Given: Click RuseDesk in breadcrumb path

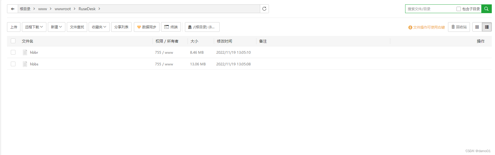Looking at the screenshot, I should 87,9.
